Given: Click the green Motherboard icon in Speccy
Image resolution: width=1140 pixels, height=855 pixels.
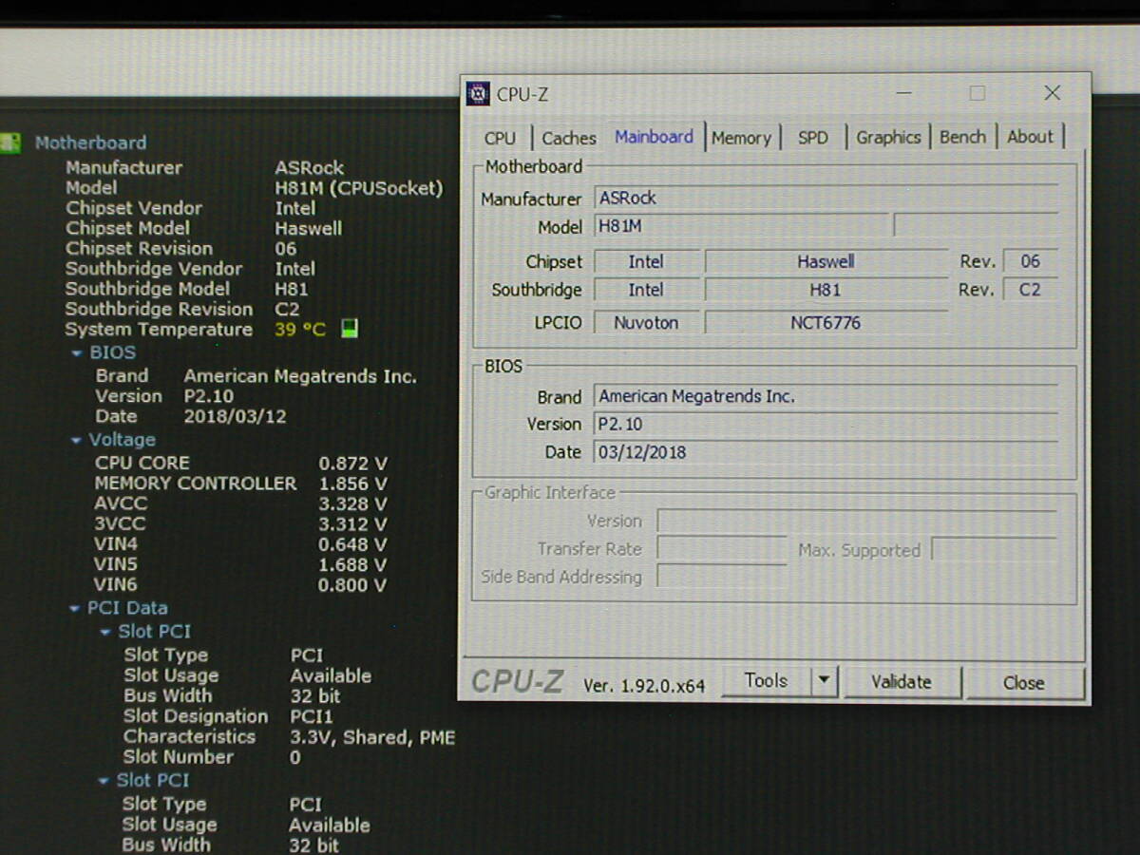Looking at the screenshot, I should pyautogui.click(x=9, y=143).
